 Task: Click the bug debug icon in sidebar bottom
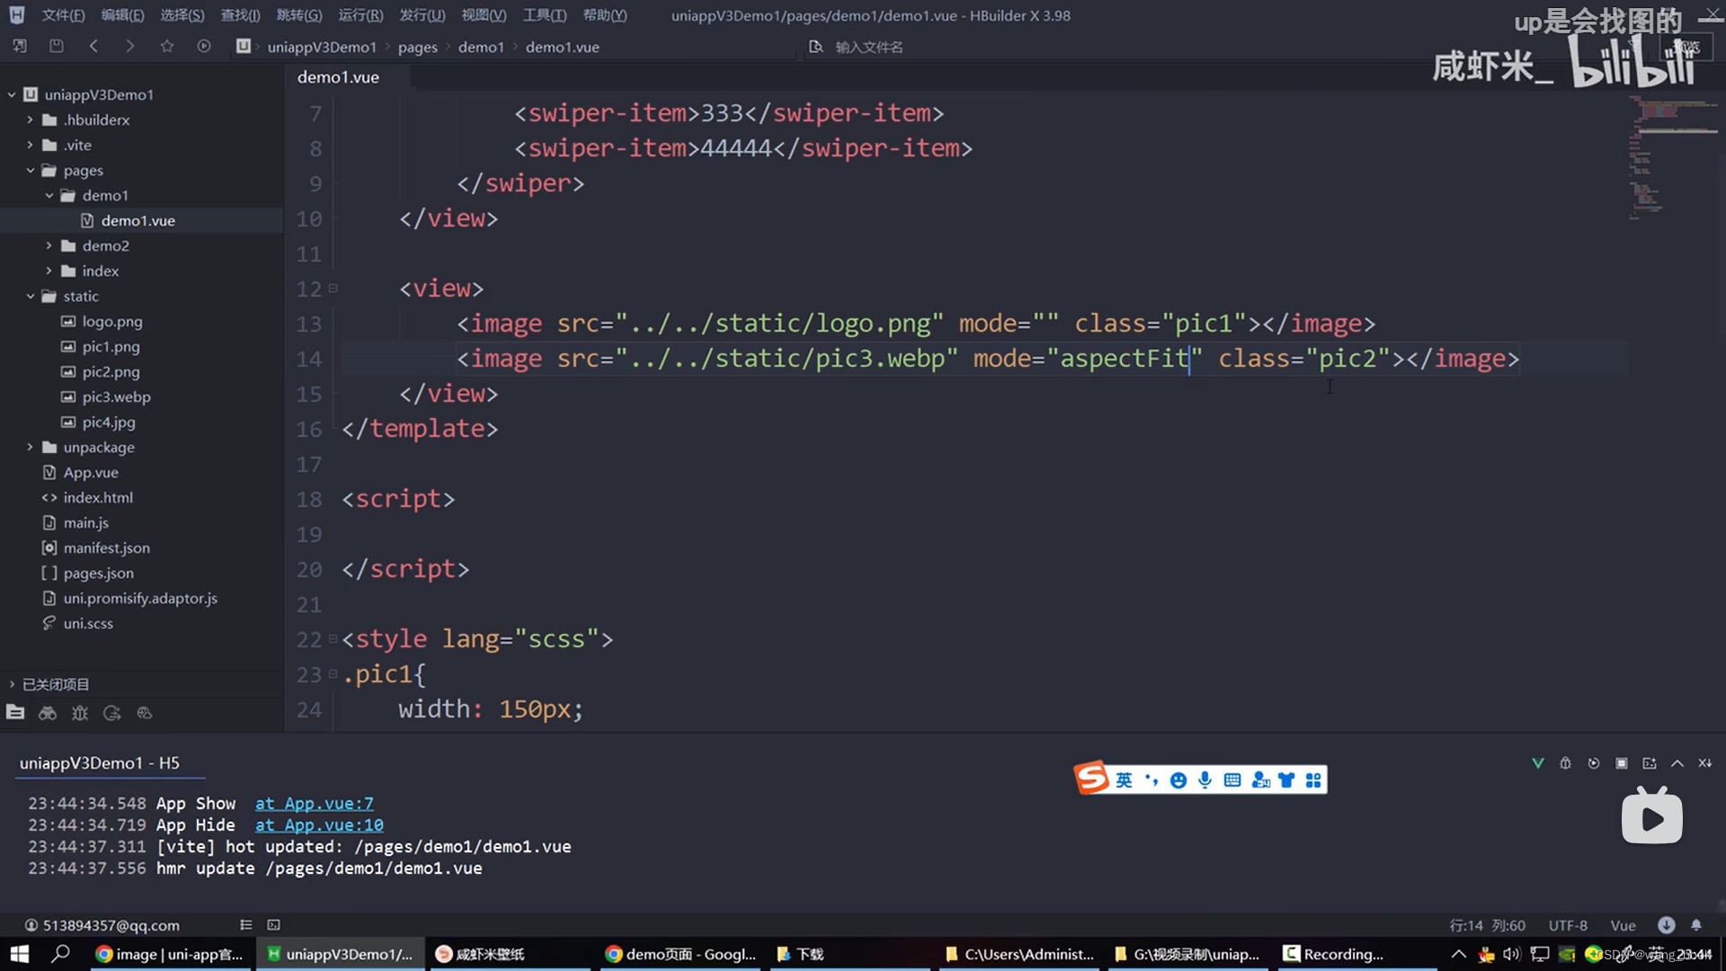click(x=80, y=713)
